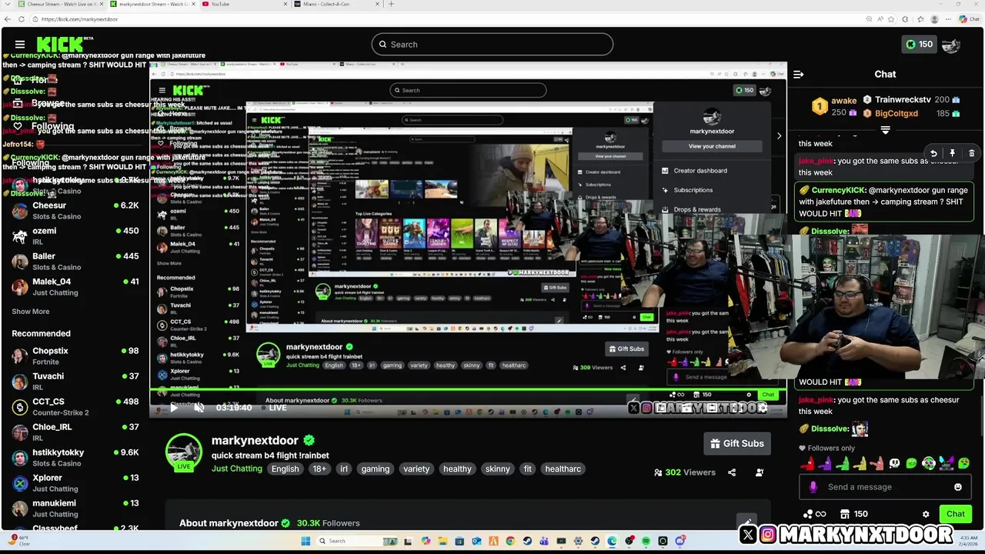Select the healtharc tag
Viewport: 985px width, 554px height.
(x=563, y=469)
